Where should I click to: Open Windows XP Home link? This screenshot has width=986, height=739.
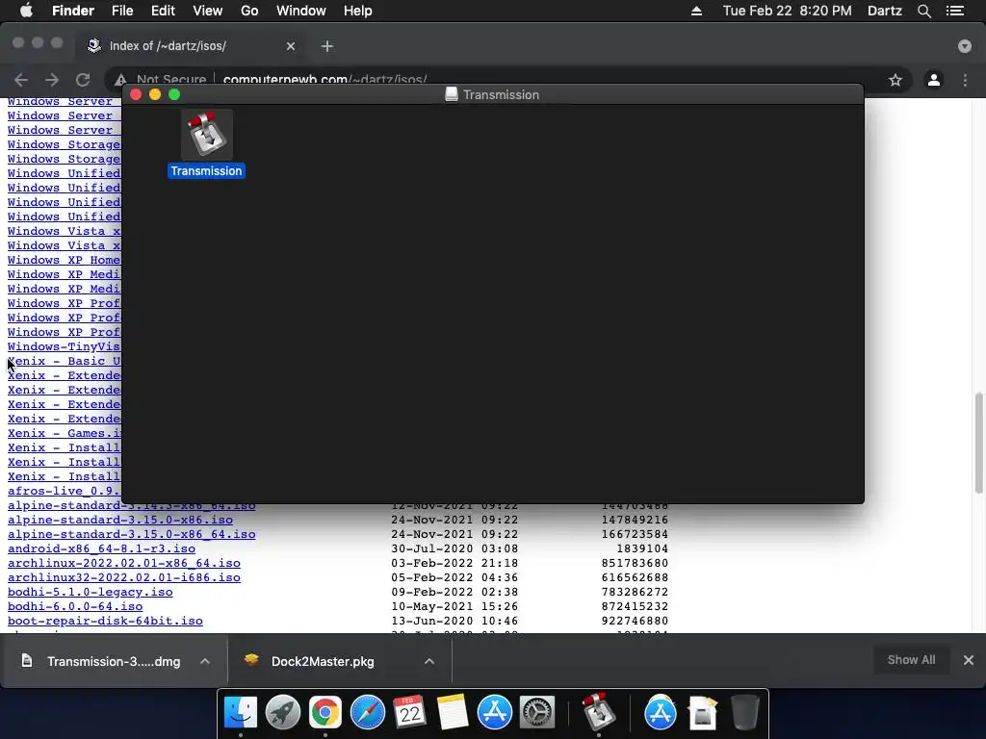click(65, 260)
